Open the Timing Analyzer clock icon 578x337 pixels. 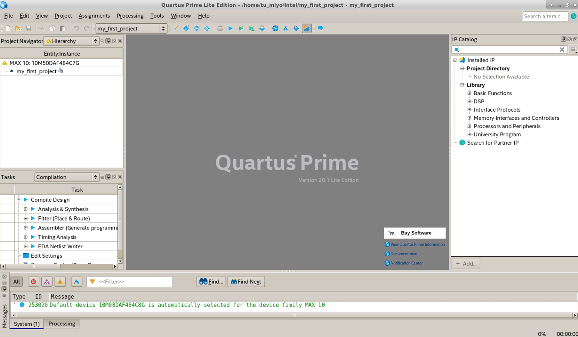point(275,29)
